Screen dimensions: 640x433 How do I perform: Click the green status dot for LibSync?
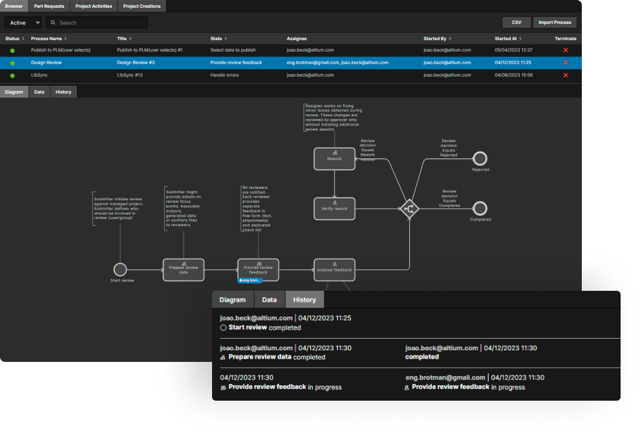(14, 74)
